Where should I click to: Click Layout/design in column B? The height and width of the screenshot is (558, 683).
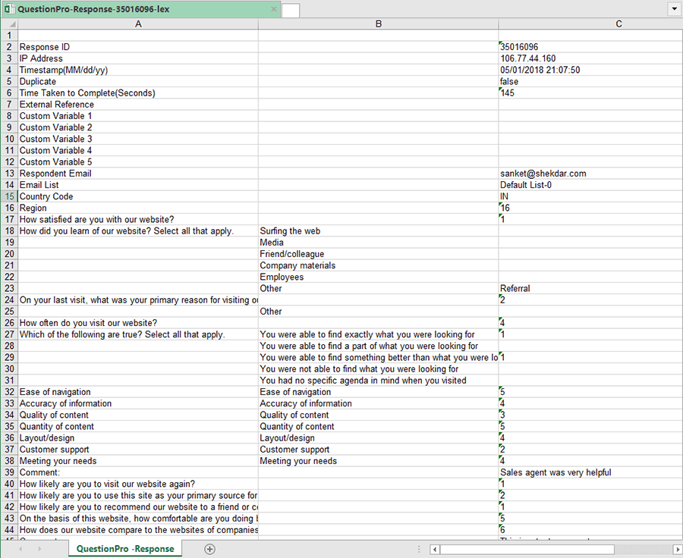[x=378, y=438]
